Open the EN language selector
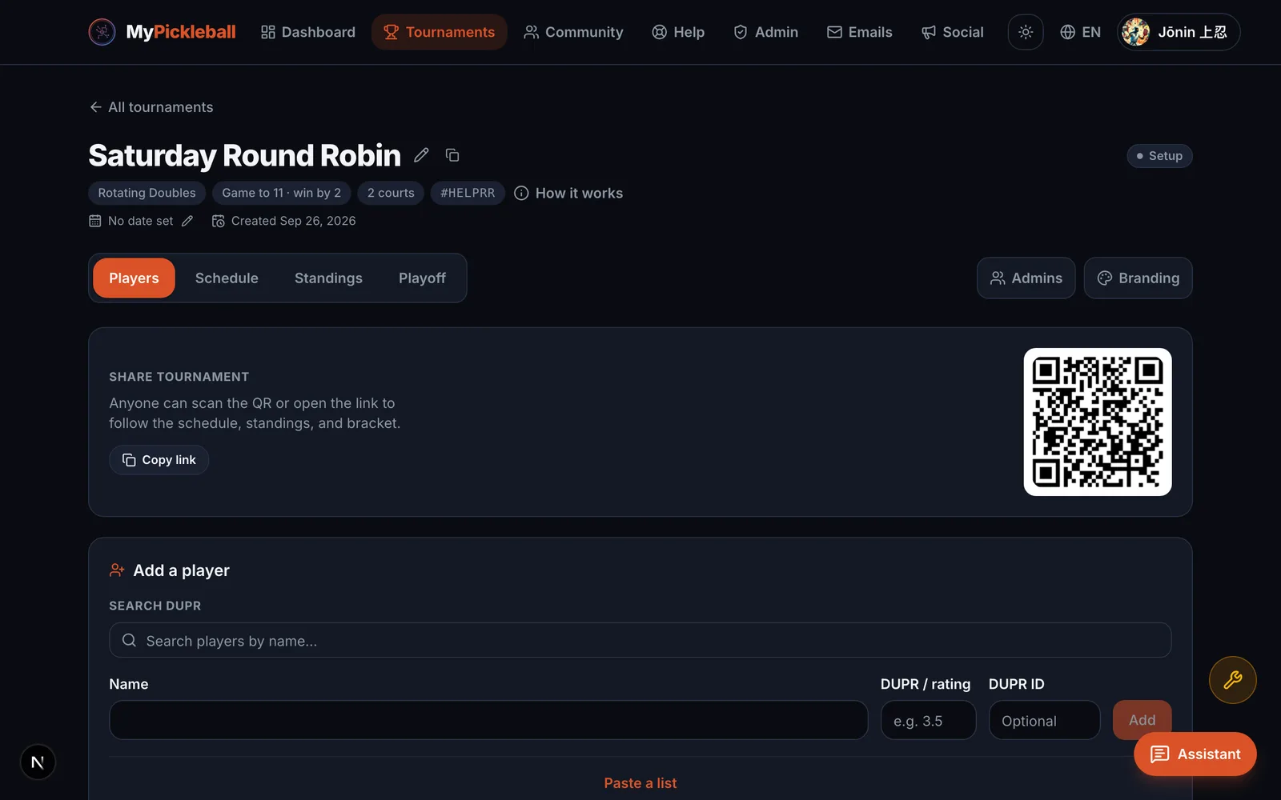This screenshot has width=1281, height=800. (1080, 32)
